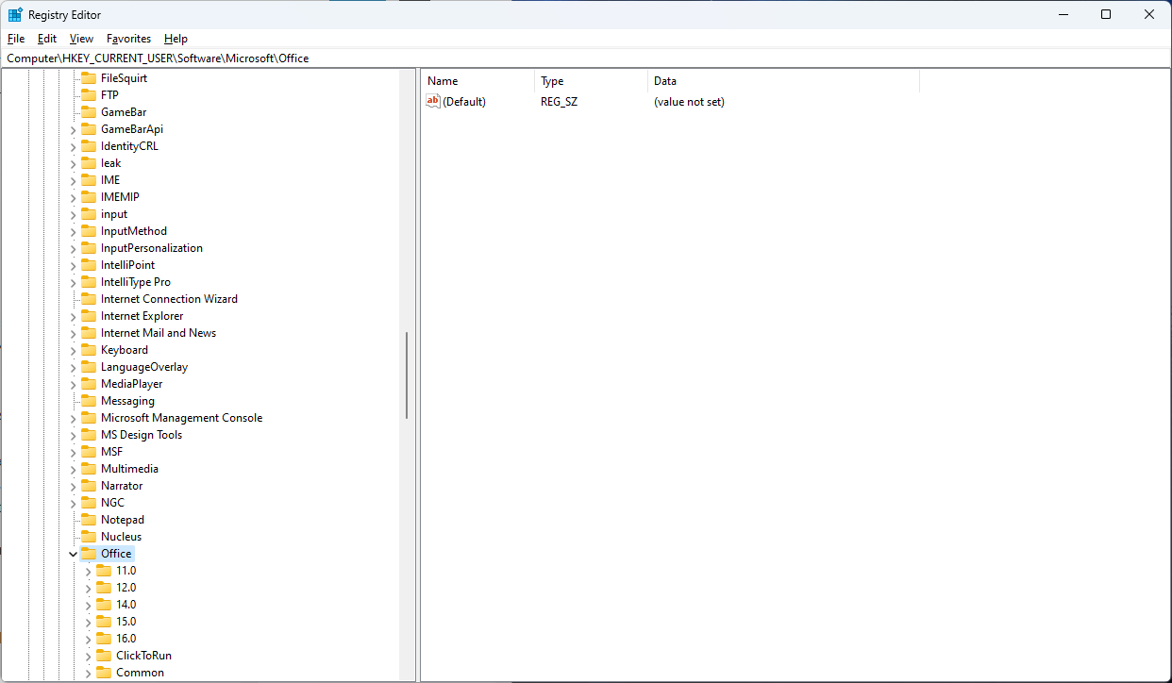Click the folder icon beside MS Design Tools
The image size is (1172, 683).
89,435
